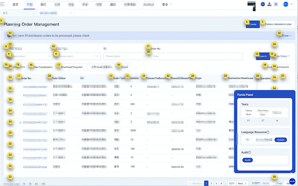
Task: Click the Origin column header
Action: [x=198, y=78]
